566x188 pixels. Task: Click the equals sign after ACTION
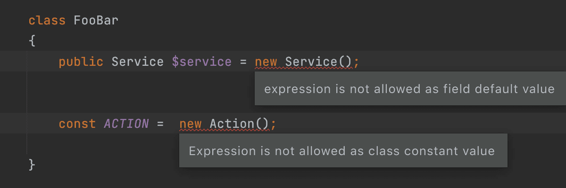tap(160, 125)
